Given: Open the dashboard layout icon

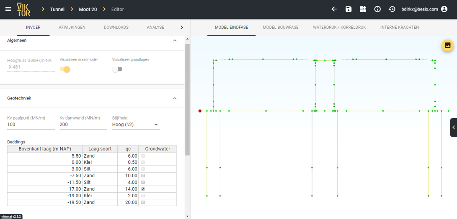Looking at the screenshot, I should tap(363, 9).
